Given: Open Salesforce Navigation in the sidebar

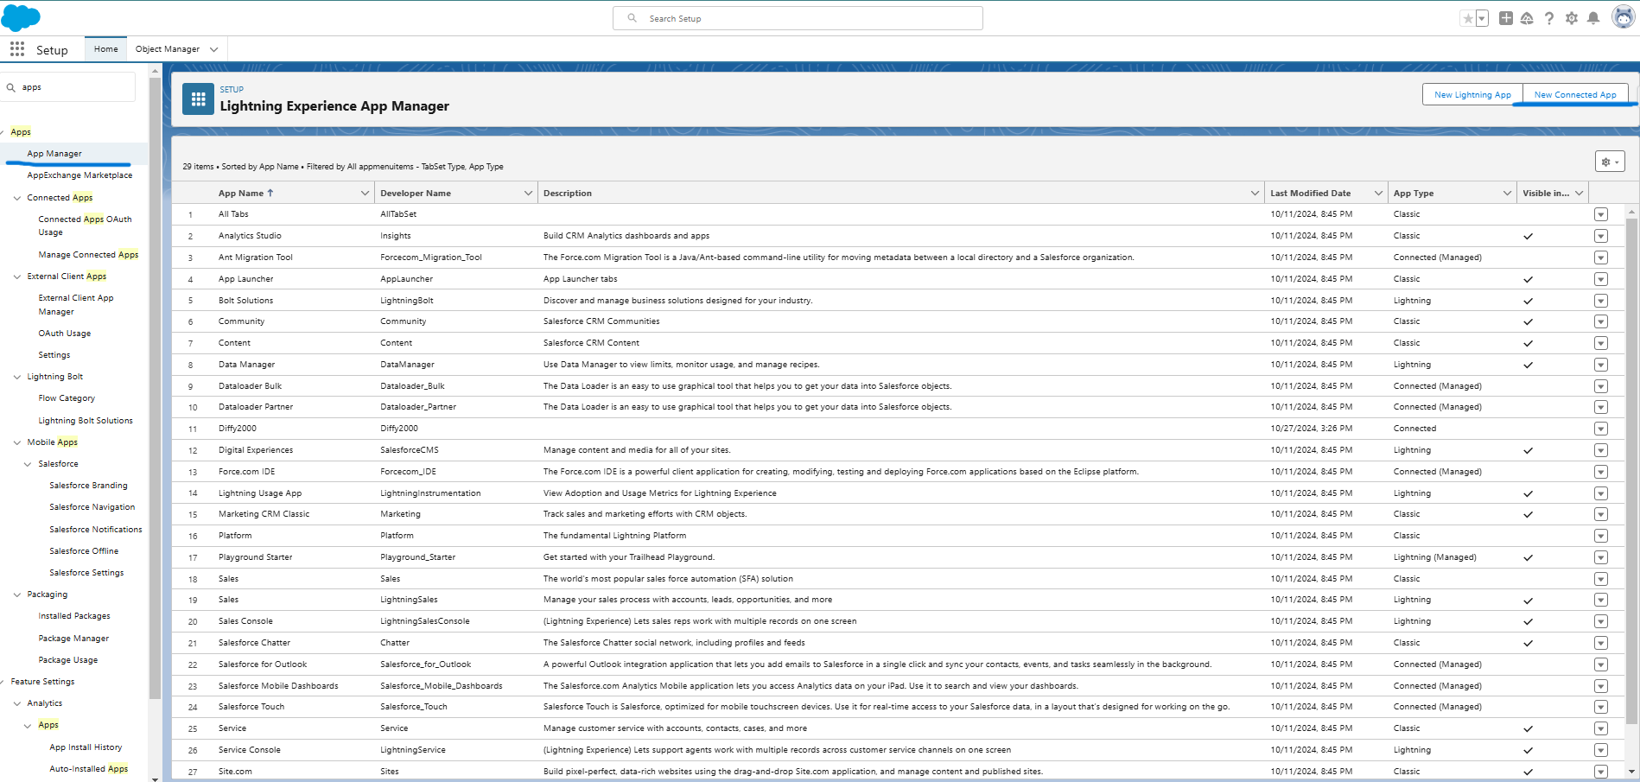Looking at the screenshot, I should coord(92,507).
